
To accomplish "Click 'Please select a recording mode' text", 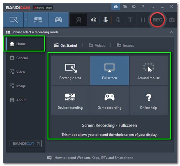I will click(x=36, y=32).
